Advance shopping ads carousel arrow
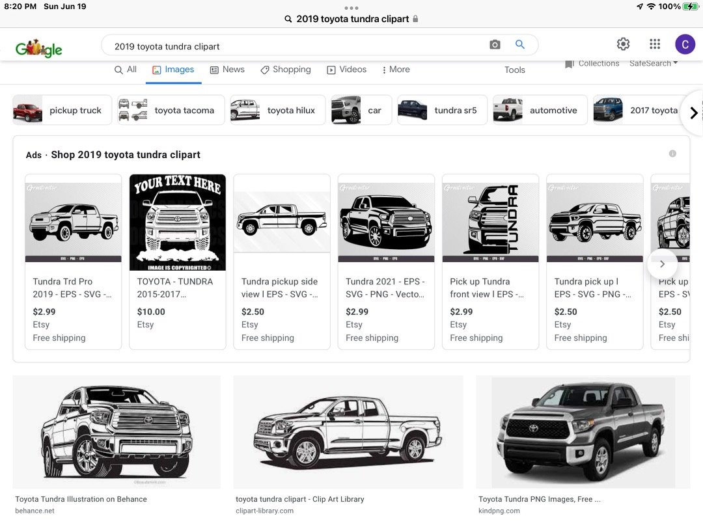This screenshot has width=703, height=527. [662, 264]
